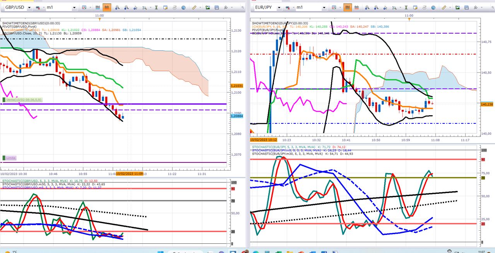Select the Vente(10/02 08:36,5,9) order label
The width and height of the screenshot is (495, 253).
coord(22,100)
